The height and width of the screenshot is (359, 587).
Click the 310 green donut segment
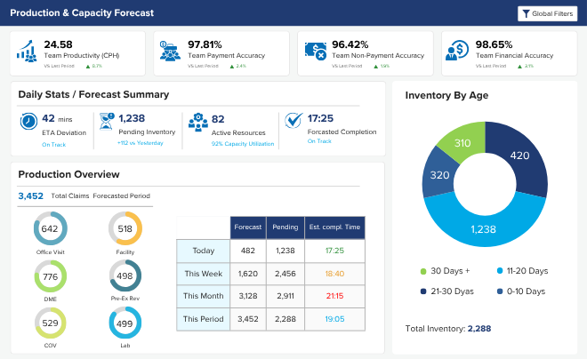point(462,143)
